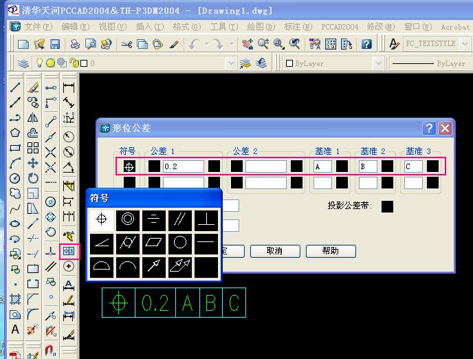This screenshot has height=359, width=473.
Task: Toggle layer freeze sun icon
Action: click(51, 63)
